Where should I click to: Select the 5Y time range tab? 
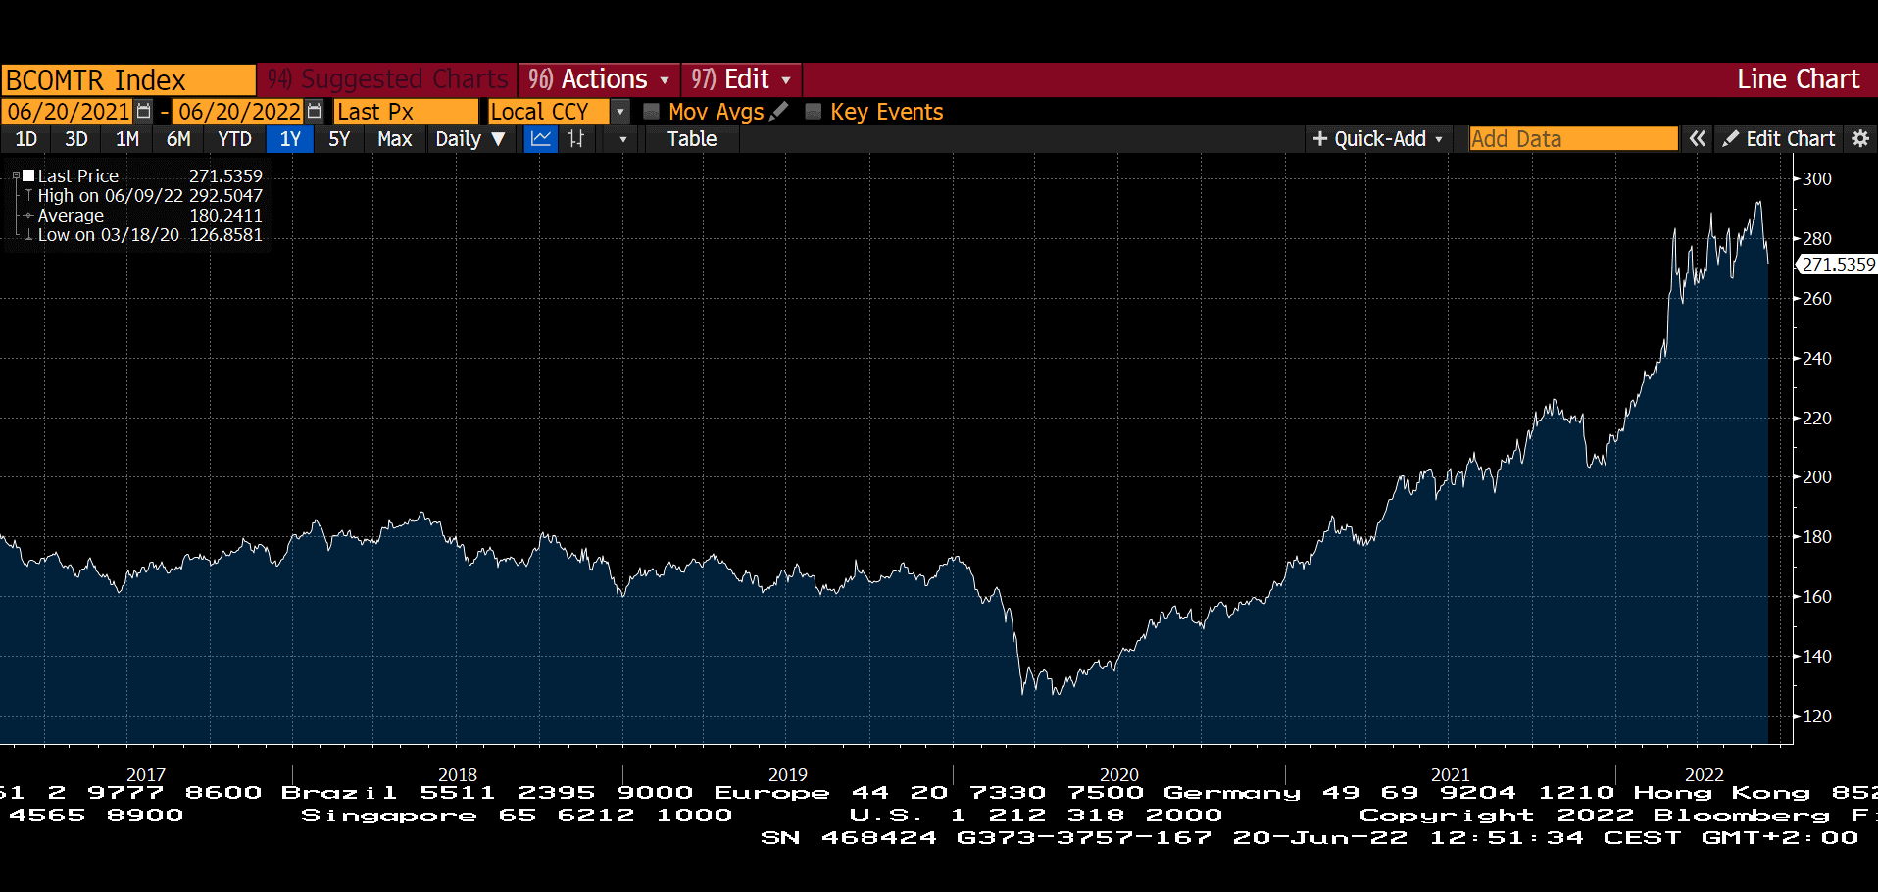pyautogui.click(x=339, y=139)
